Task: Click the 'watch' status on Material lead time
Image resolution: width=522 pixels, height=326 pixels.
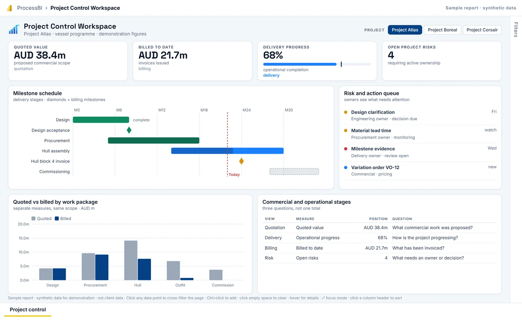Action: pyautogui.click(x=491, y=130)
